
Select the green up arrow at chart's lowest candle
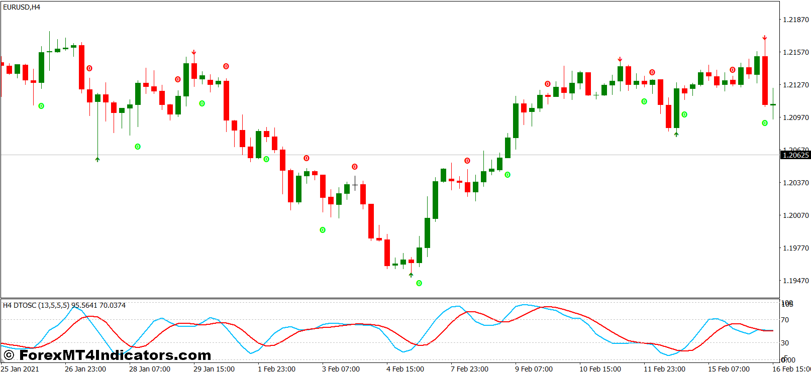[411, 275]
